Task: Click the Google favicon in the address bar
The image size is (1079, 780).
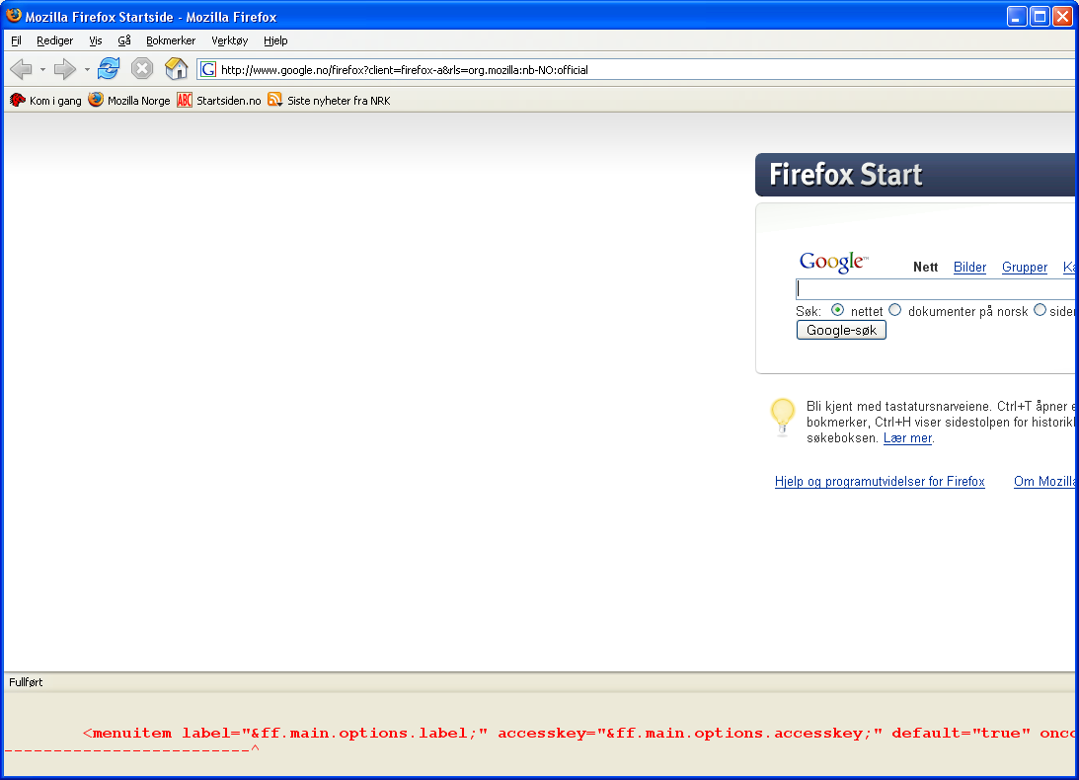Action: (x=208, y=69)
